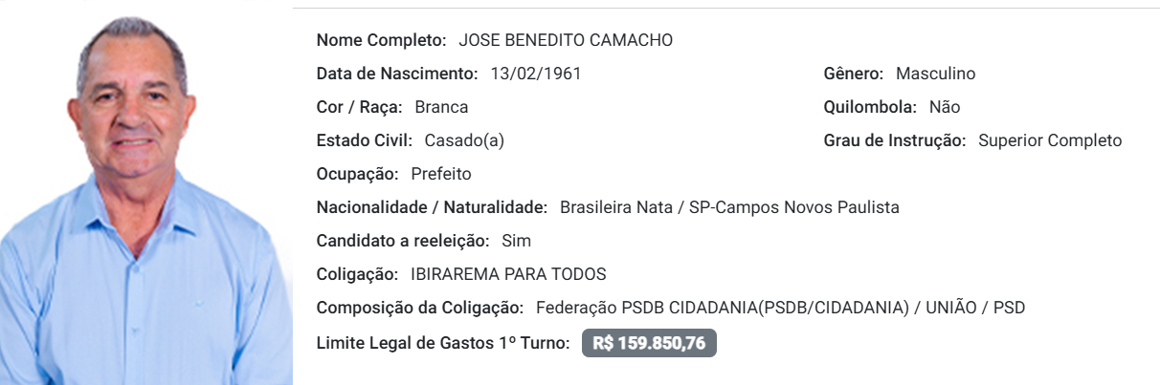Click the Data de Nascimento label
The image size is (1160, 385).
point(396,74)
